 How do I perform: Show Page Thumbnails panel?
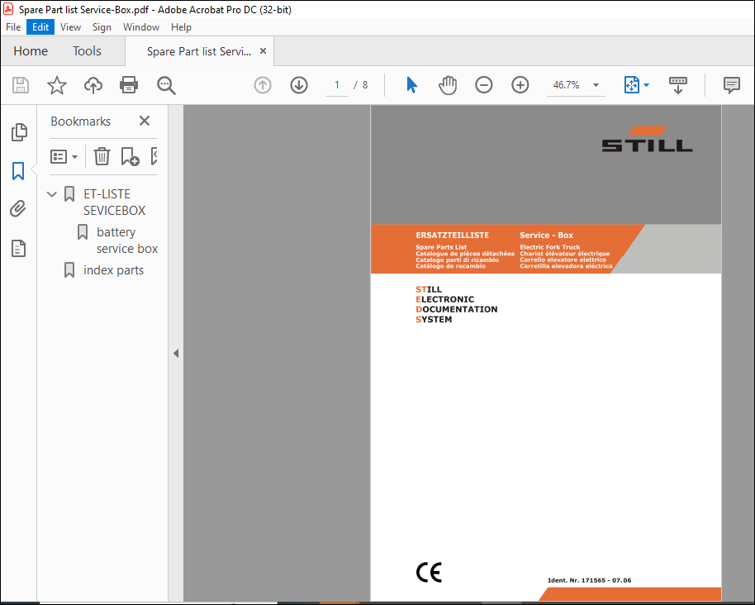coord(19,132)
